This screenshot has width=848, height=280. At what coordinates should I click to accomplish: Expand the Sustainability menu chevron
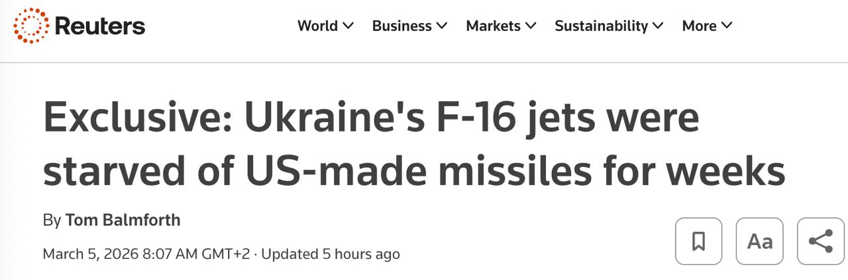click(658, 26)
